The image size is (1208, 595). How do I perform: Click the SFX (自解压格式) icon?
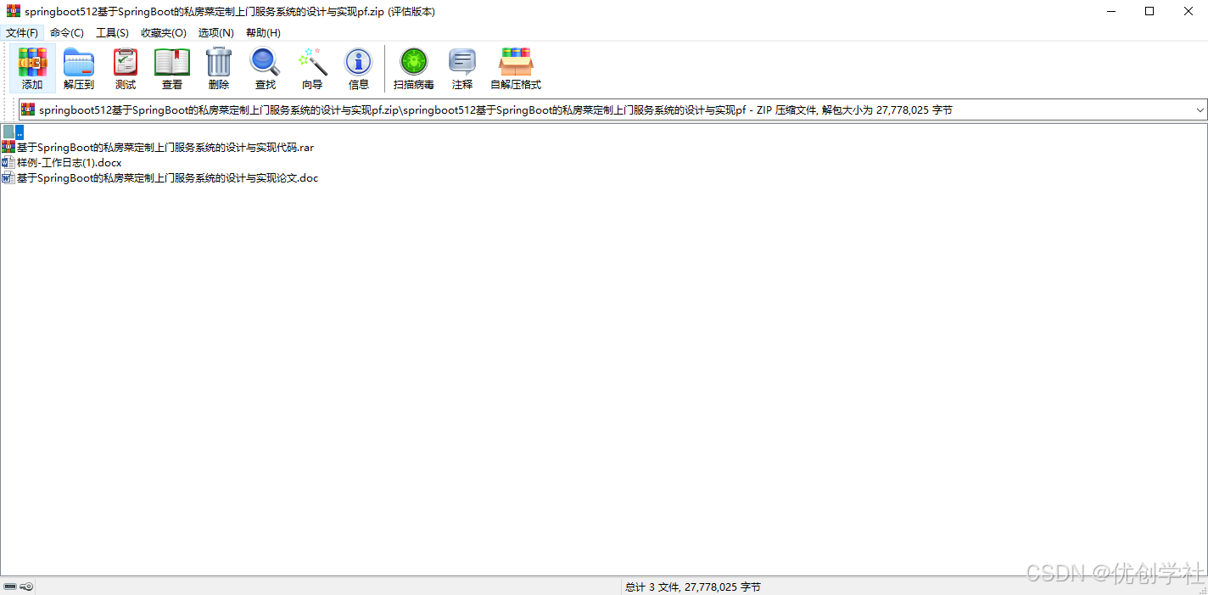click(516, 62)
